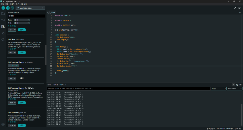The width and height of the screenshot is (243, 130).
Task: Open the 1.0.4 version dropdown
Action: pyautogui.click(x=12, y=30)
